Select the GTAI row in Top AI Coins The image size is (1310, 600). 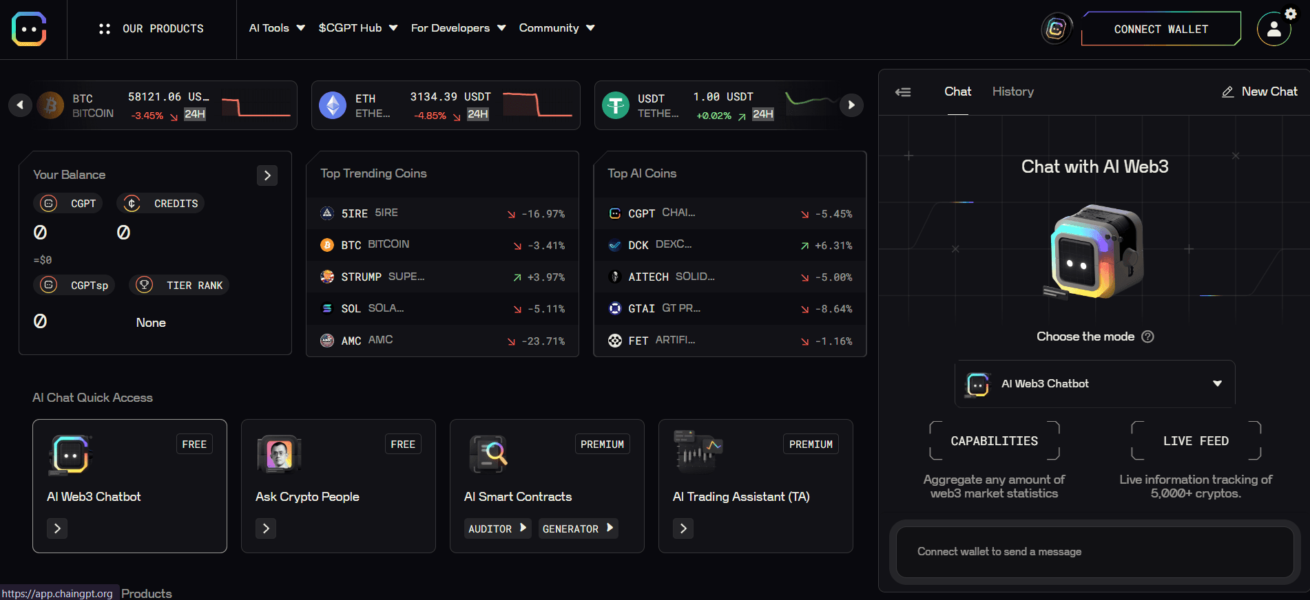point(729,309)
